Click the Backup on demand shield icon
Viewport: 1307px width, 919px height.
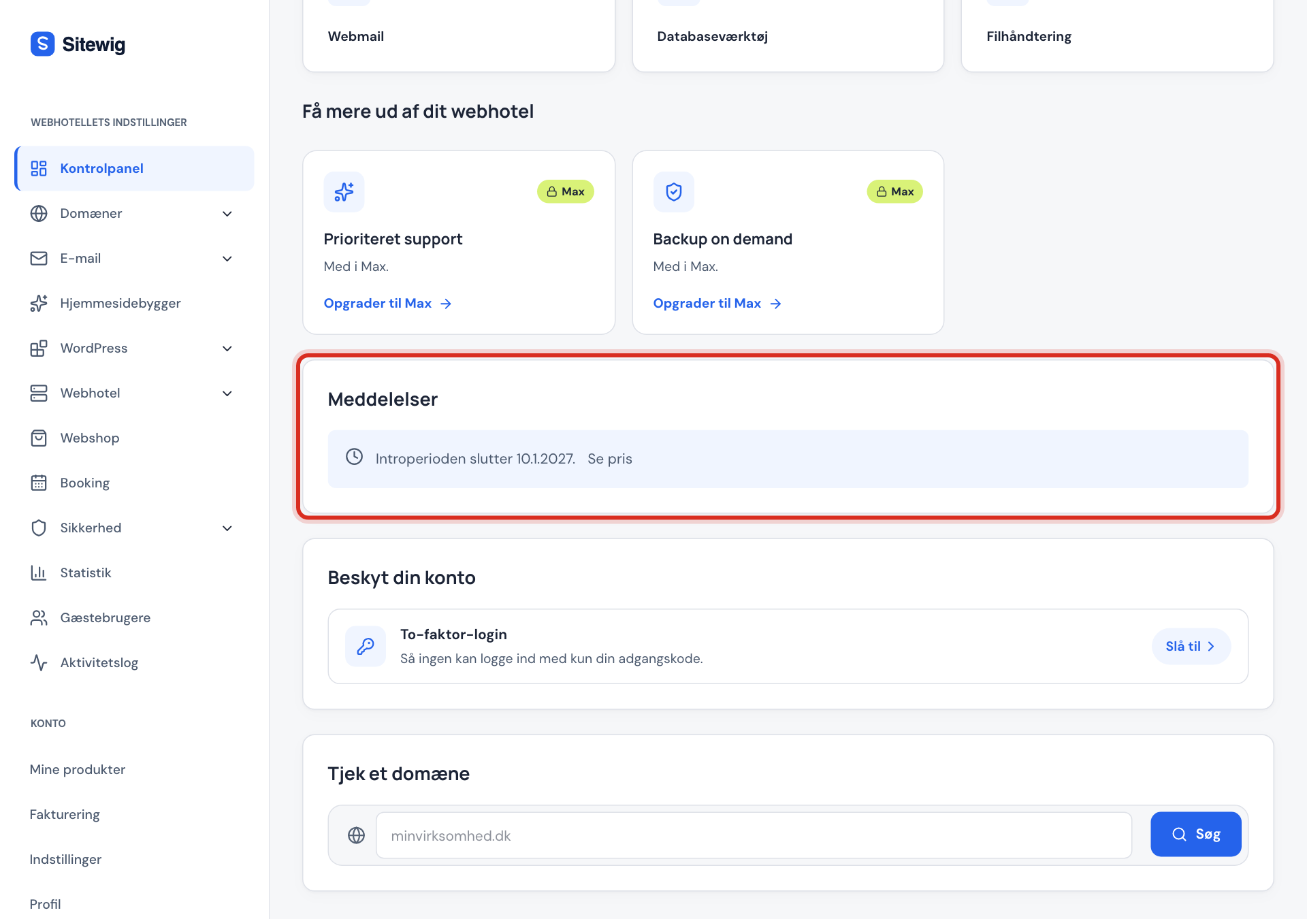click(x=673, y=192)
